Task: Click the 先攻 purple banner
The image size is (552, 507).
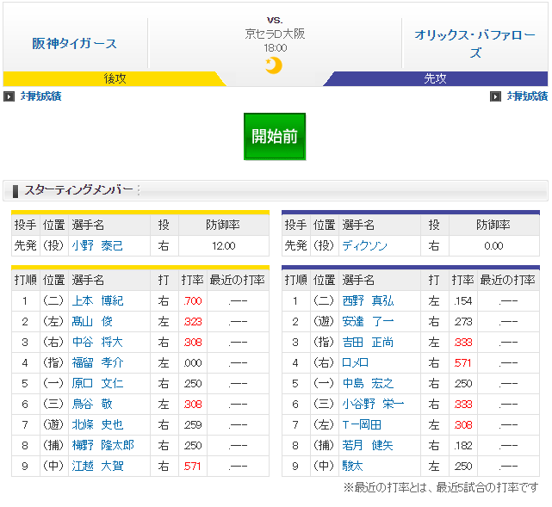Action: tap(436, 78)
